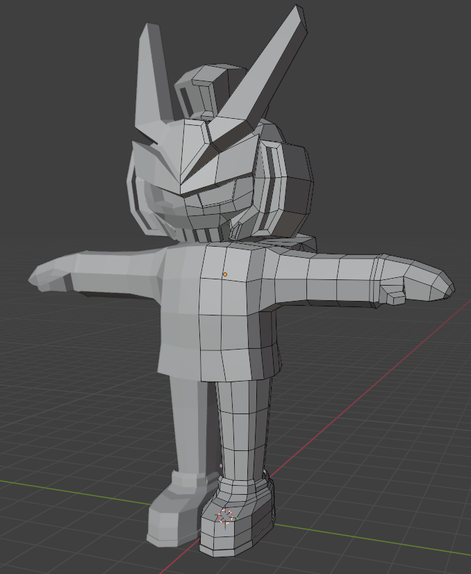The width and height of the screenshot is (471, 574).
Task: Click the upper sleeve of the wireframed arm
Action: pyautogui.click(x=306, y=278)
